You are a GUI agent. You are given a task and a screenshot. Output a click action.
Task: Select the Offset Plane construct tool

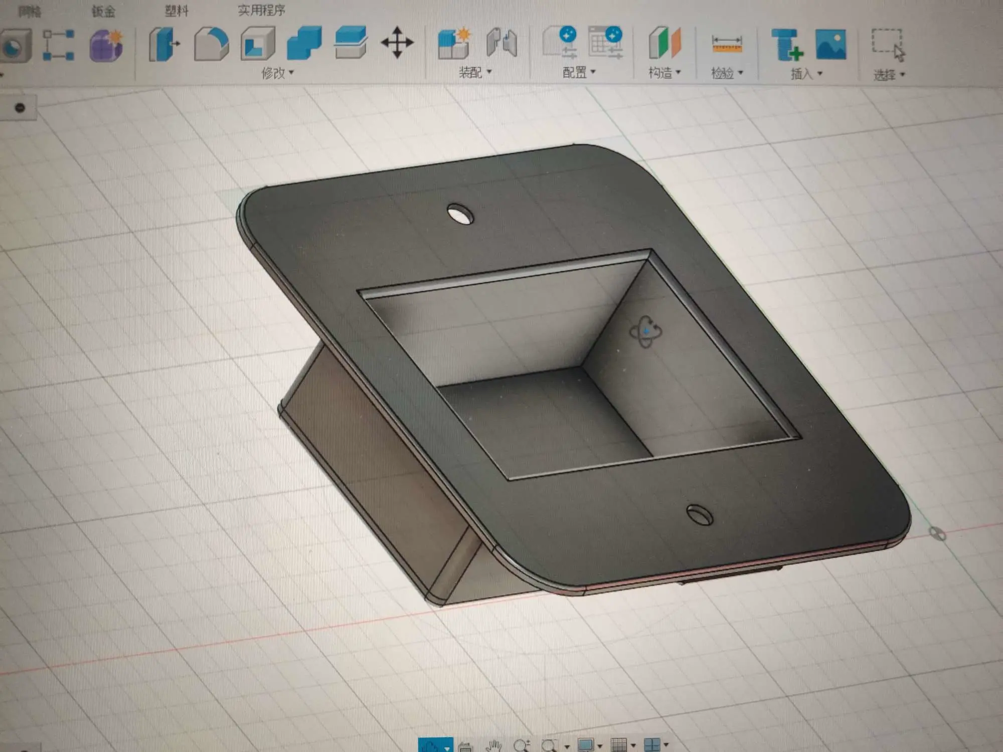coord(664,43)
